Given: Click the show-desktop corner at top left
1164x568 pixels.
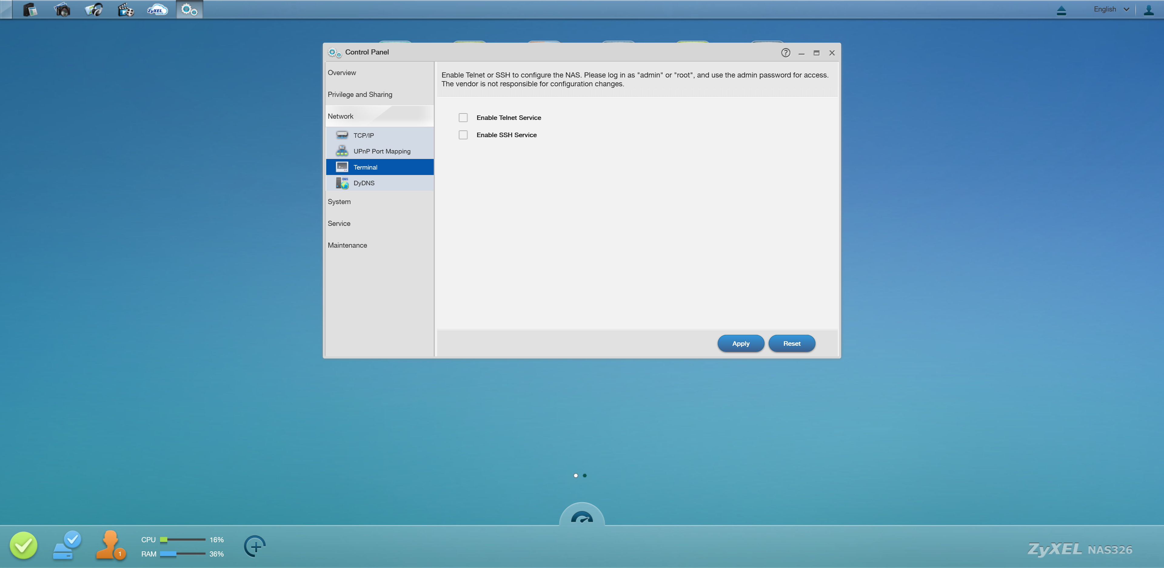Looking at the screenshot, I should [5, 9].
